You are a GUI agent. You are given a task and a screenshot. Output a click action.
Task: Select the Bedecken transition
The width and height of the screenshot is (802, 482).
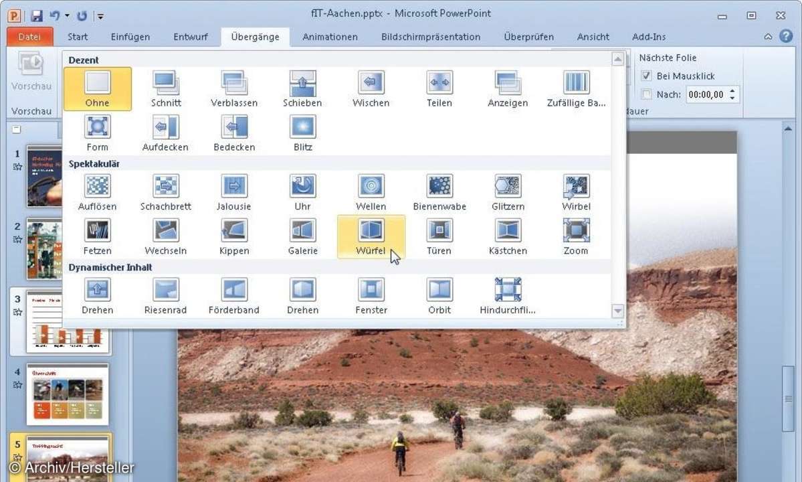(234, 133)
